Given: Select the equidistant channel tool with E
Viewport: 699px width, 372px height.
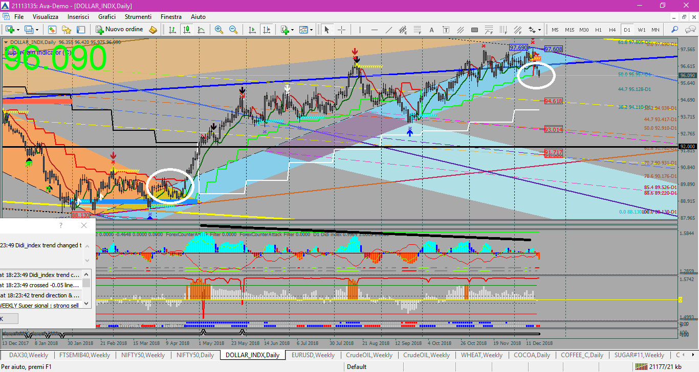Looking at the screenshot, I should (403, 30).
